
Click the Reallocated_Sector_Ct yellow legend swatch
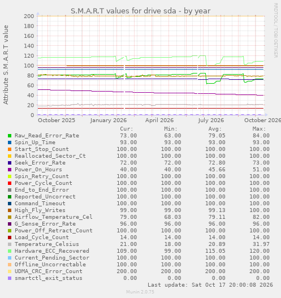(10, 156)
